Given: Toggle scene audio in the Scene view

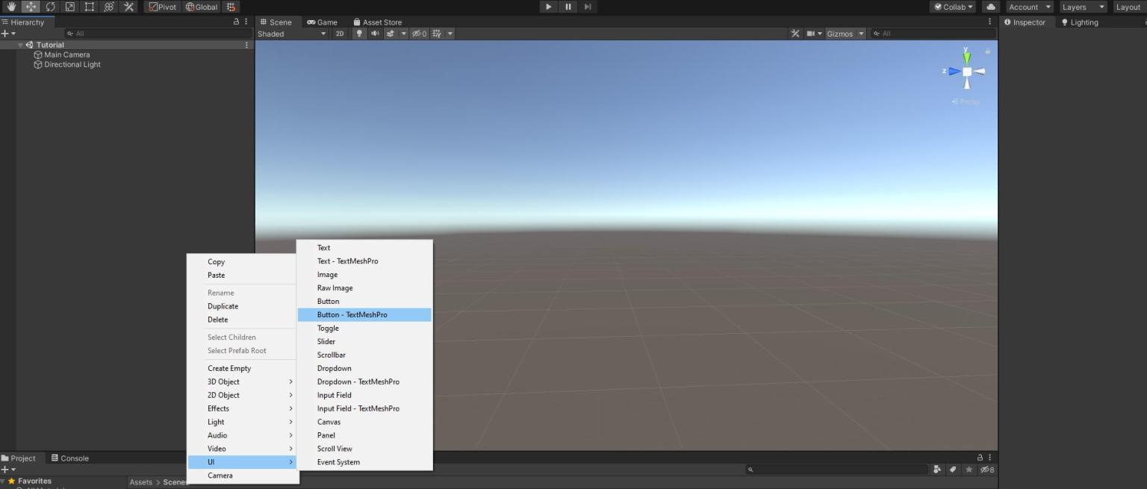Looking at the screenshot, I should pos(374,33).
